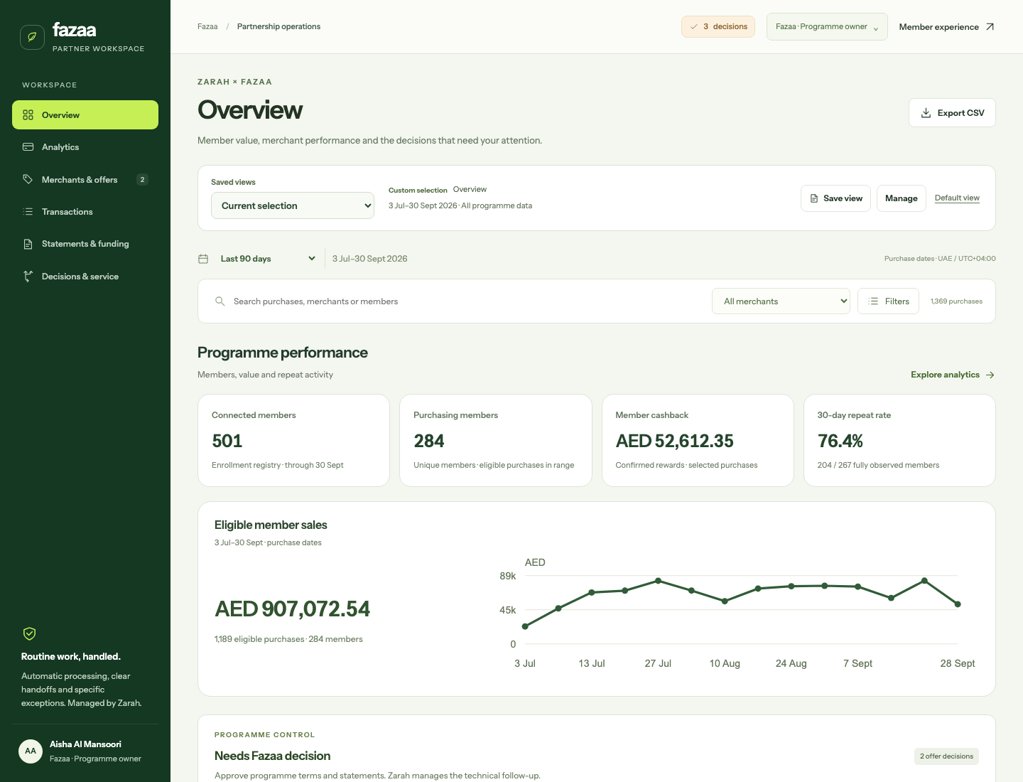The image size is (1023, 782).
Task: Click the arrow beside Explore analytics
Action: pyautogui.click(x=990, y=375)
